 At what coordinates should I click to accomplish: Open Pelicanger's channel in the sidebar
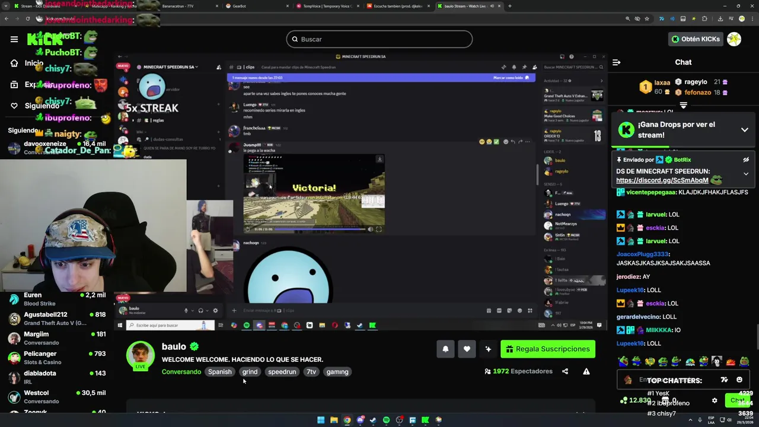(57, 358)
